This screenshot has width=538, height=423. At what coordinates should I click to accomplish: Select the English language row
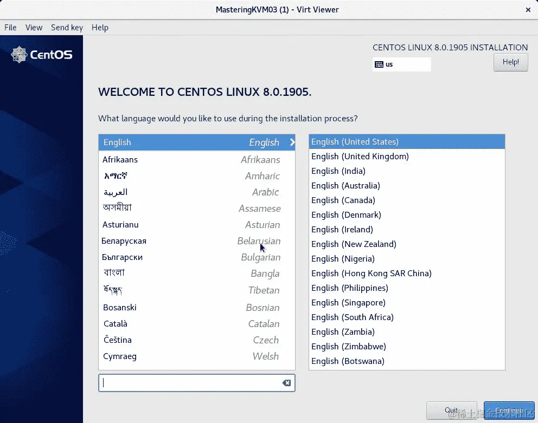[197, 142]
